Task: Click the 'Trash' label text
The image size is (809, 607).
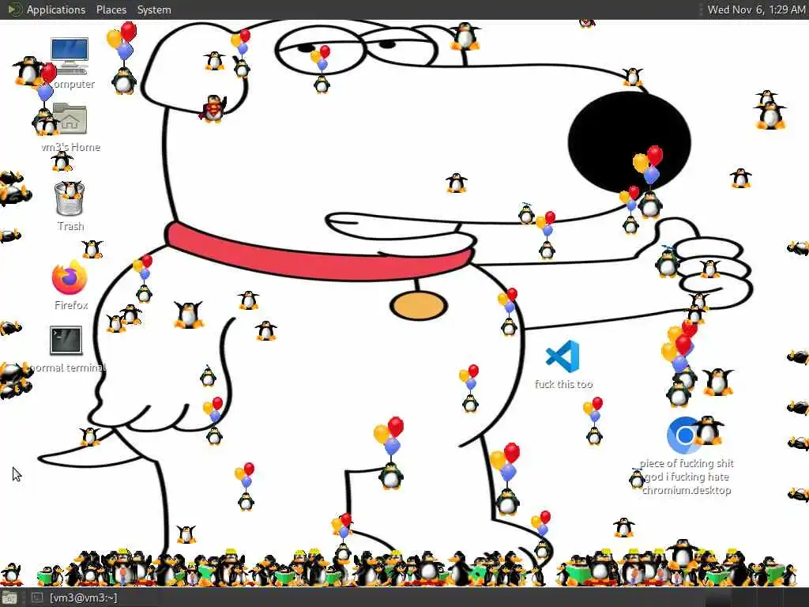Action: (x=70, y=226)
